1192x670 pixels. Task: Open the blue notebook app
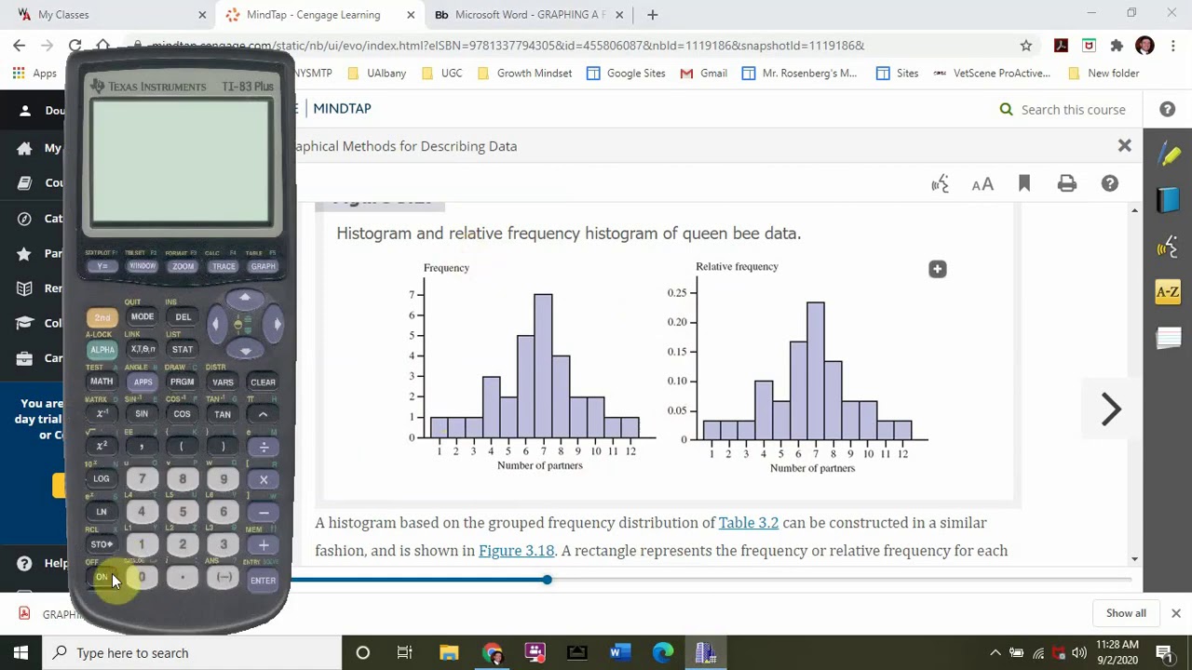coord(1169,200)
